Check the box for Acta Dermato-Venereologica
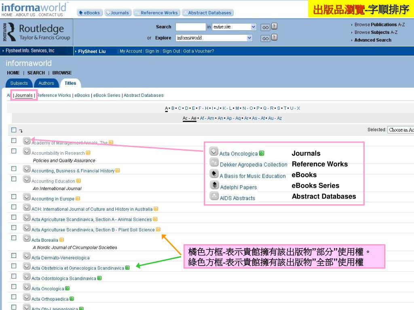The height and width of the screenshot is (310, 414). pos(14,256)
